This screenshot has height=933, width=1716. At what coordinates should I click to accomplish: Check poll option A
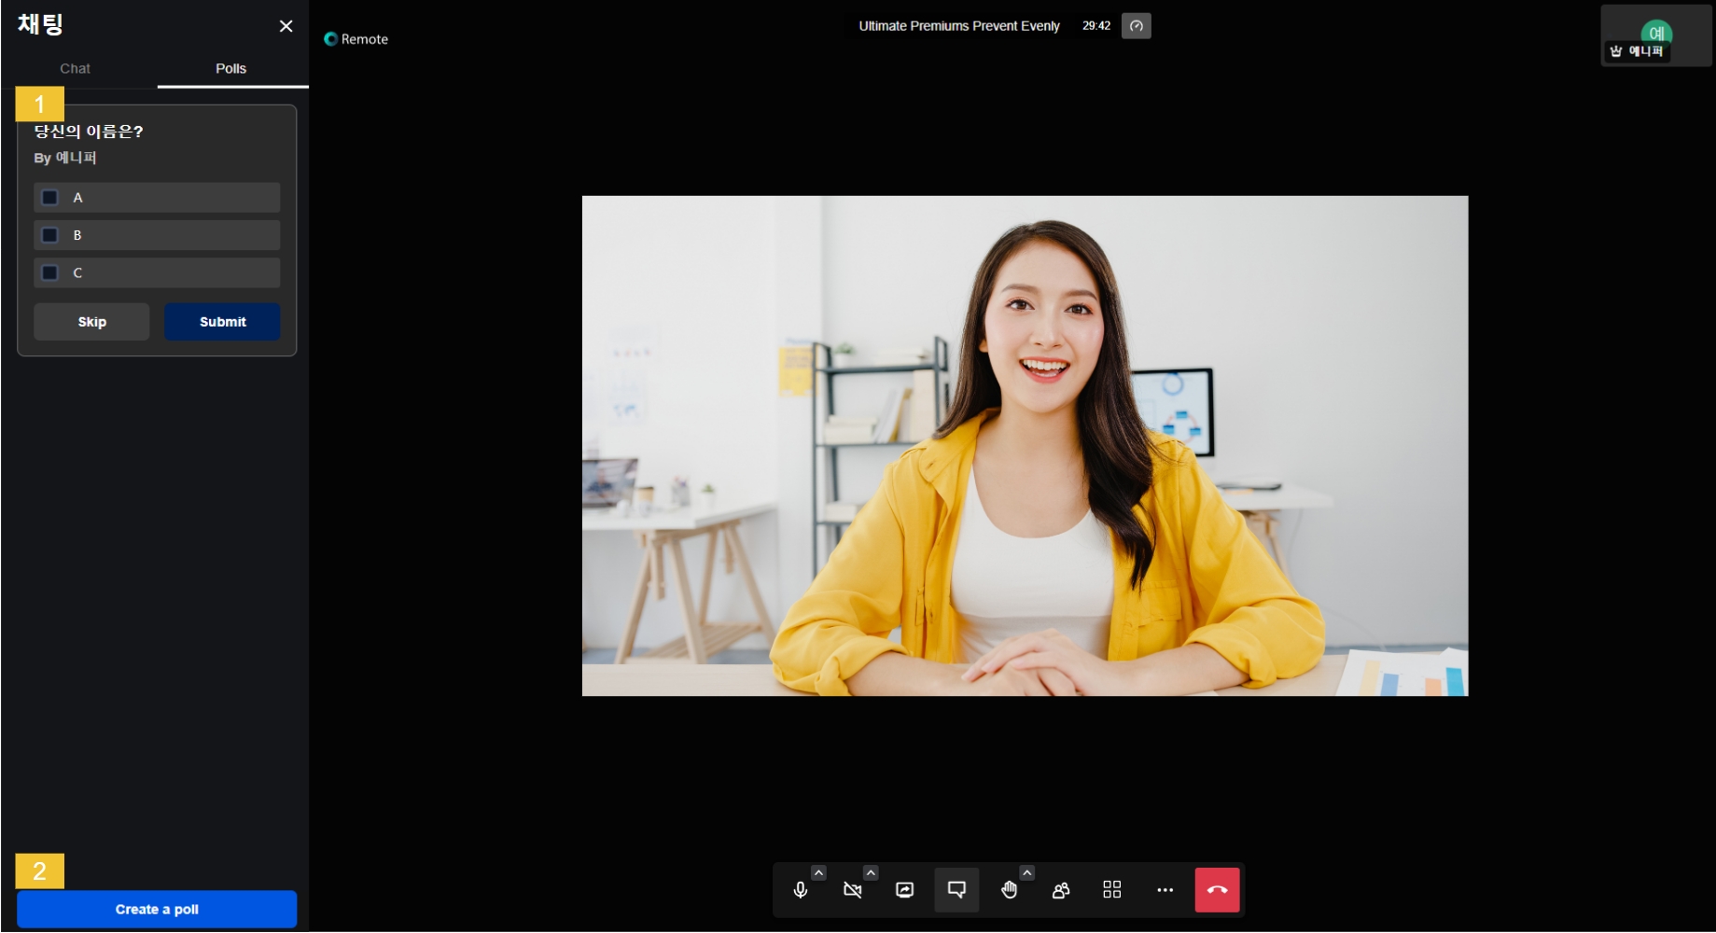click(x=50, y=198)
